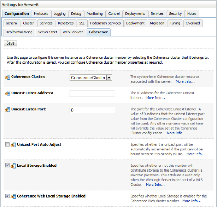Open the Health Monitoring subtab

pos(19,32)
